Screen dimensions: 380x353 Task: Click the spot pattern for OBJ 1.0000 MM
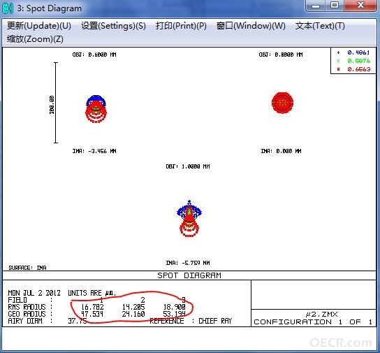point(189,219)
